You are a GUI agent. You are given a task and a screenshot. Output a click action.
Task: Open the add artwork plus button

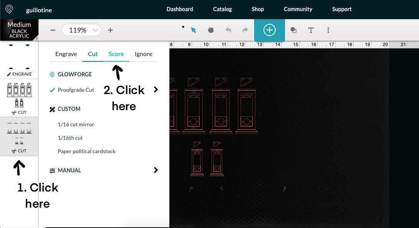269,30
